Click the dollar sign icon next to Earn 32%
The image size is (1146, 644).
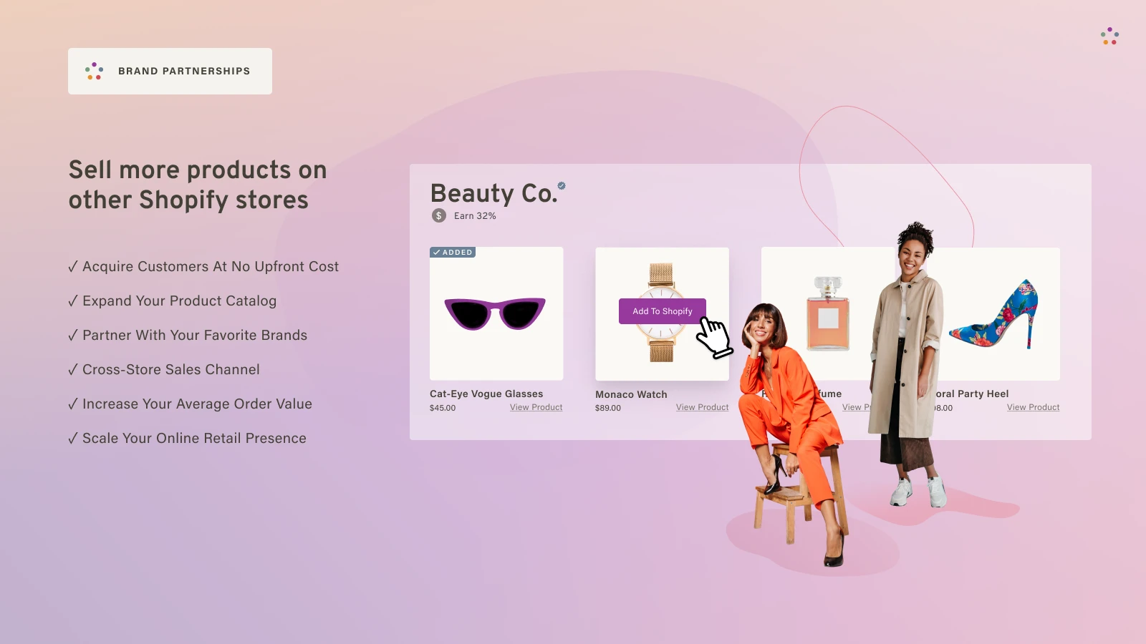(439, 215)
